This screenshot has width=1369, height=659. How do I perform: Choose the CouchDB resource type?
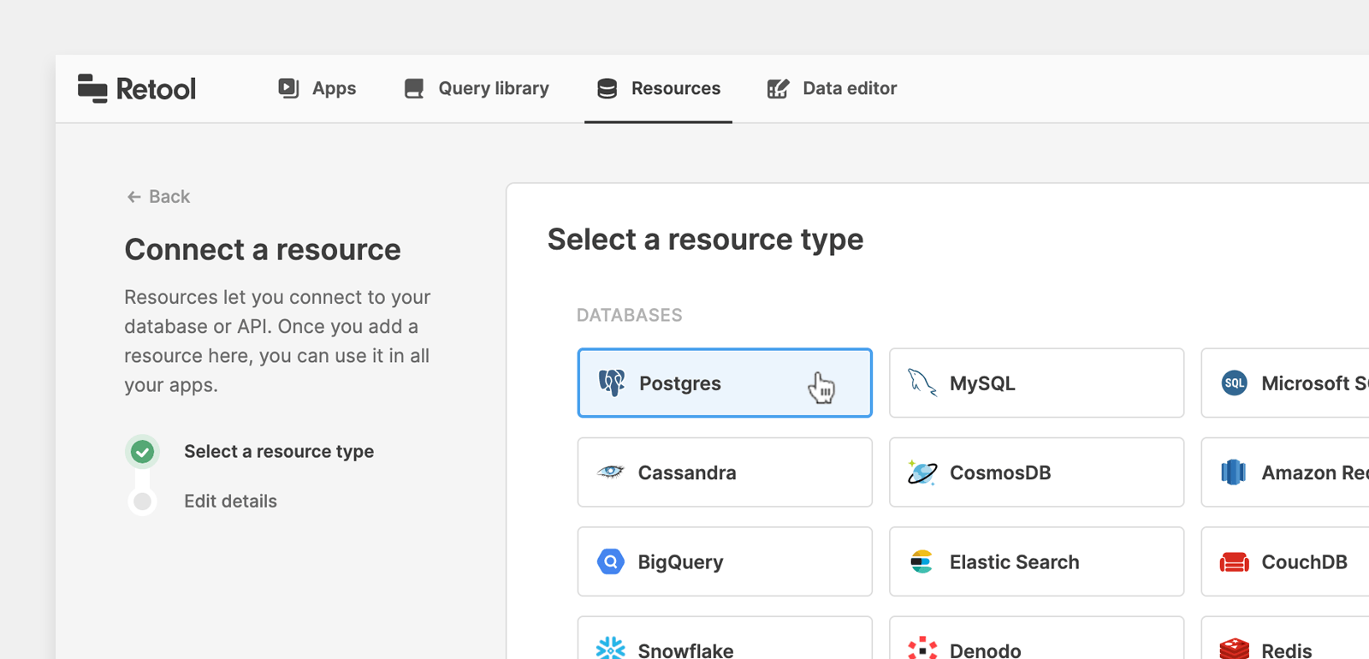1285,561
